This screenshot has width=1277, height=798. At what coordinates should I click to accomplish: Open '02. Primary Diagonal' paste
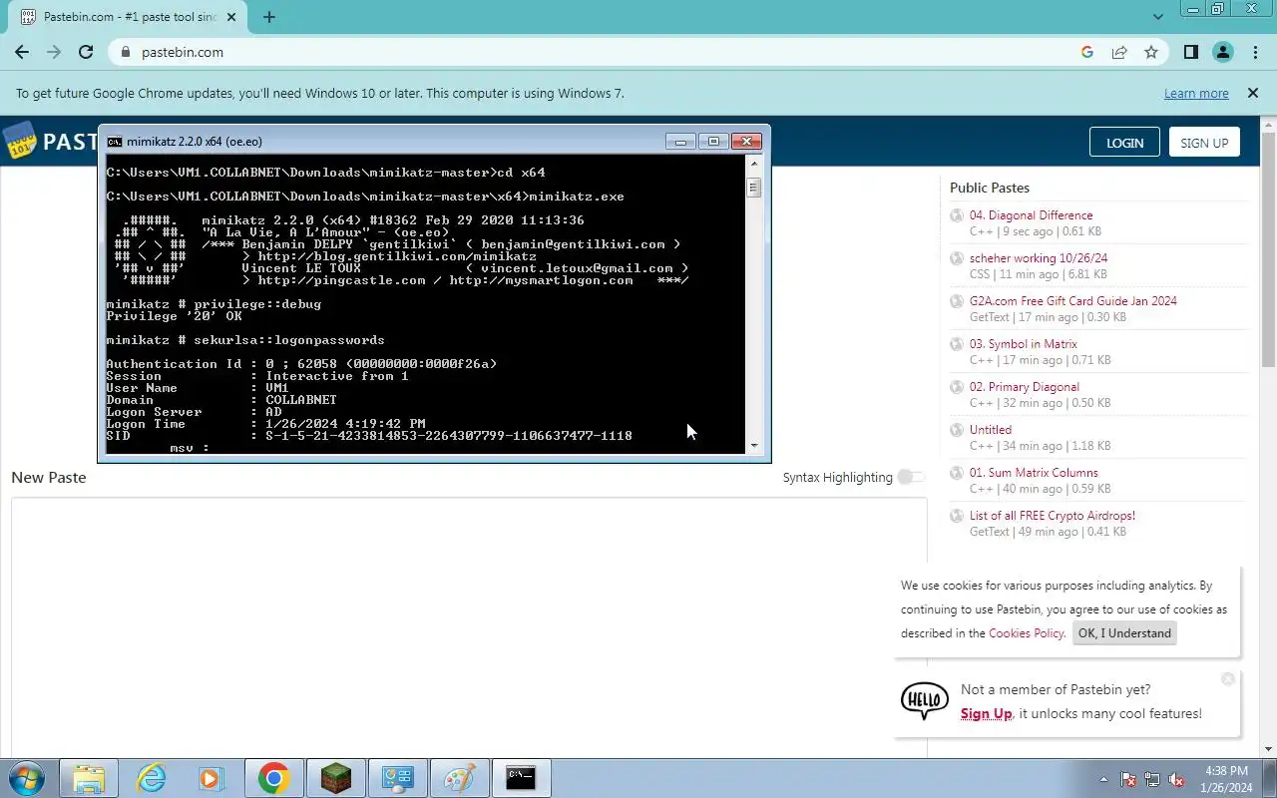(1025, 387)
